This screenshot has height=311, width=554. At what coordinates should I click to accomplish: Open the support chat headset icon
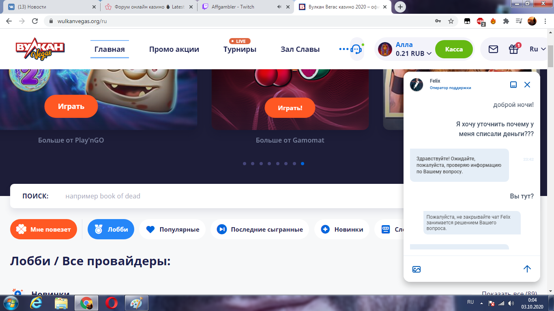(x=356, y=49)
